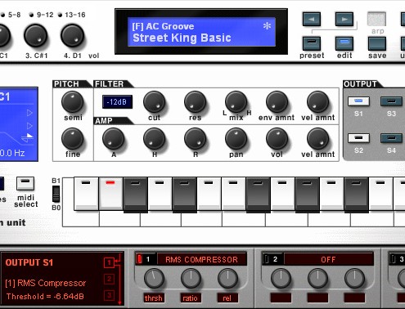Click the filter cut knob
The height and width of the screenshot is (309, 405).
(154, 102)
